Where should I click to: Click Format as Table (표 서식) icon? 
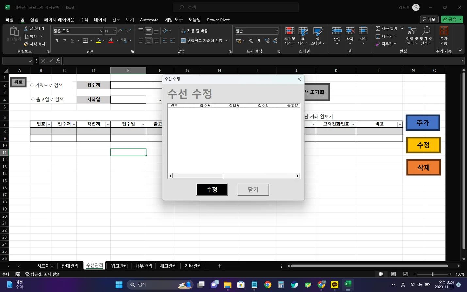(x=303, y=31)
